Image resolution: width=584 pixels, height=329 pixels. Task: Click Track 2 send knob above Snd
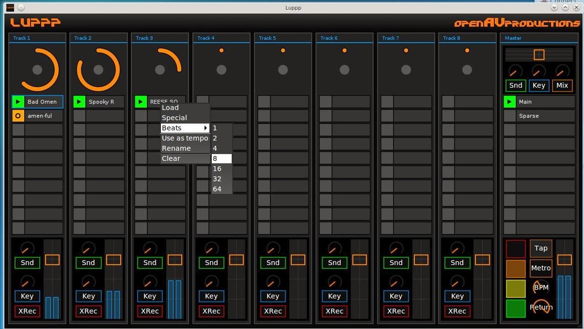[88, 249]
